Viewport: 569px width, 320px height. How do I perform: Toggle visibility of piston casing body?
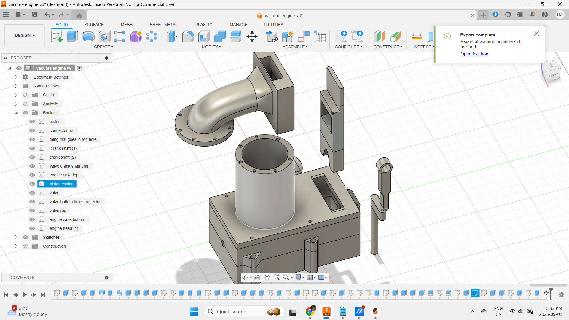32,184
